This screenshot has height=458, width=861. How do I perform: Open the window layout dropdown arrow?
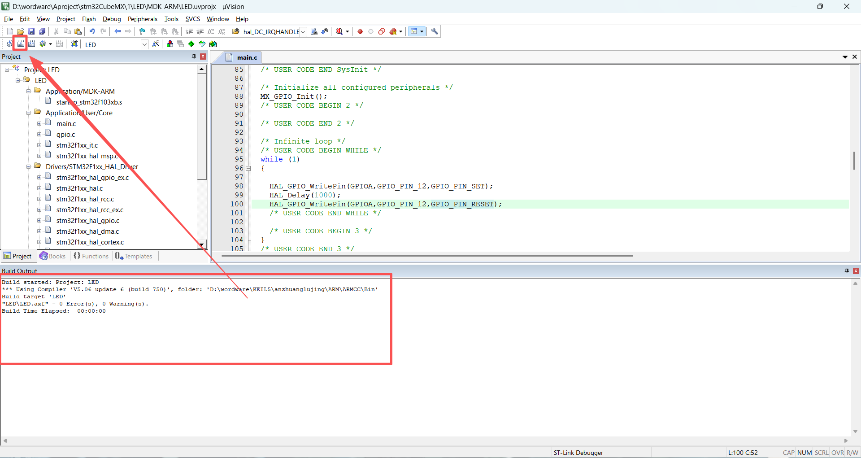click(422, 31)
